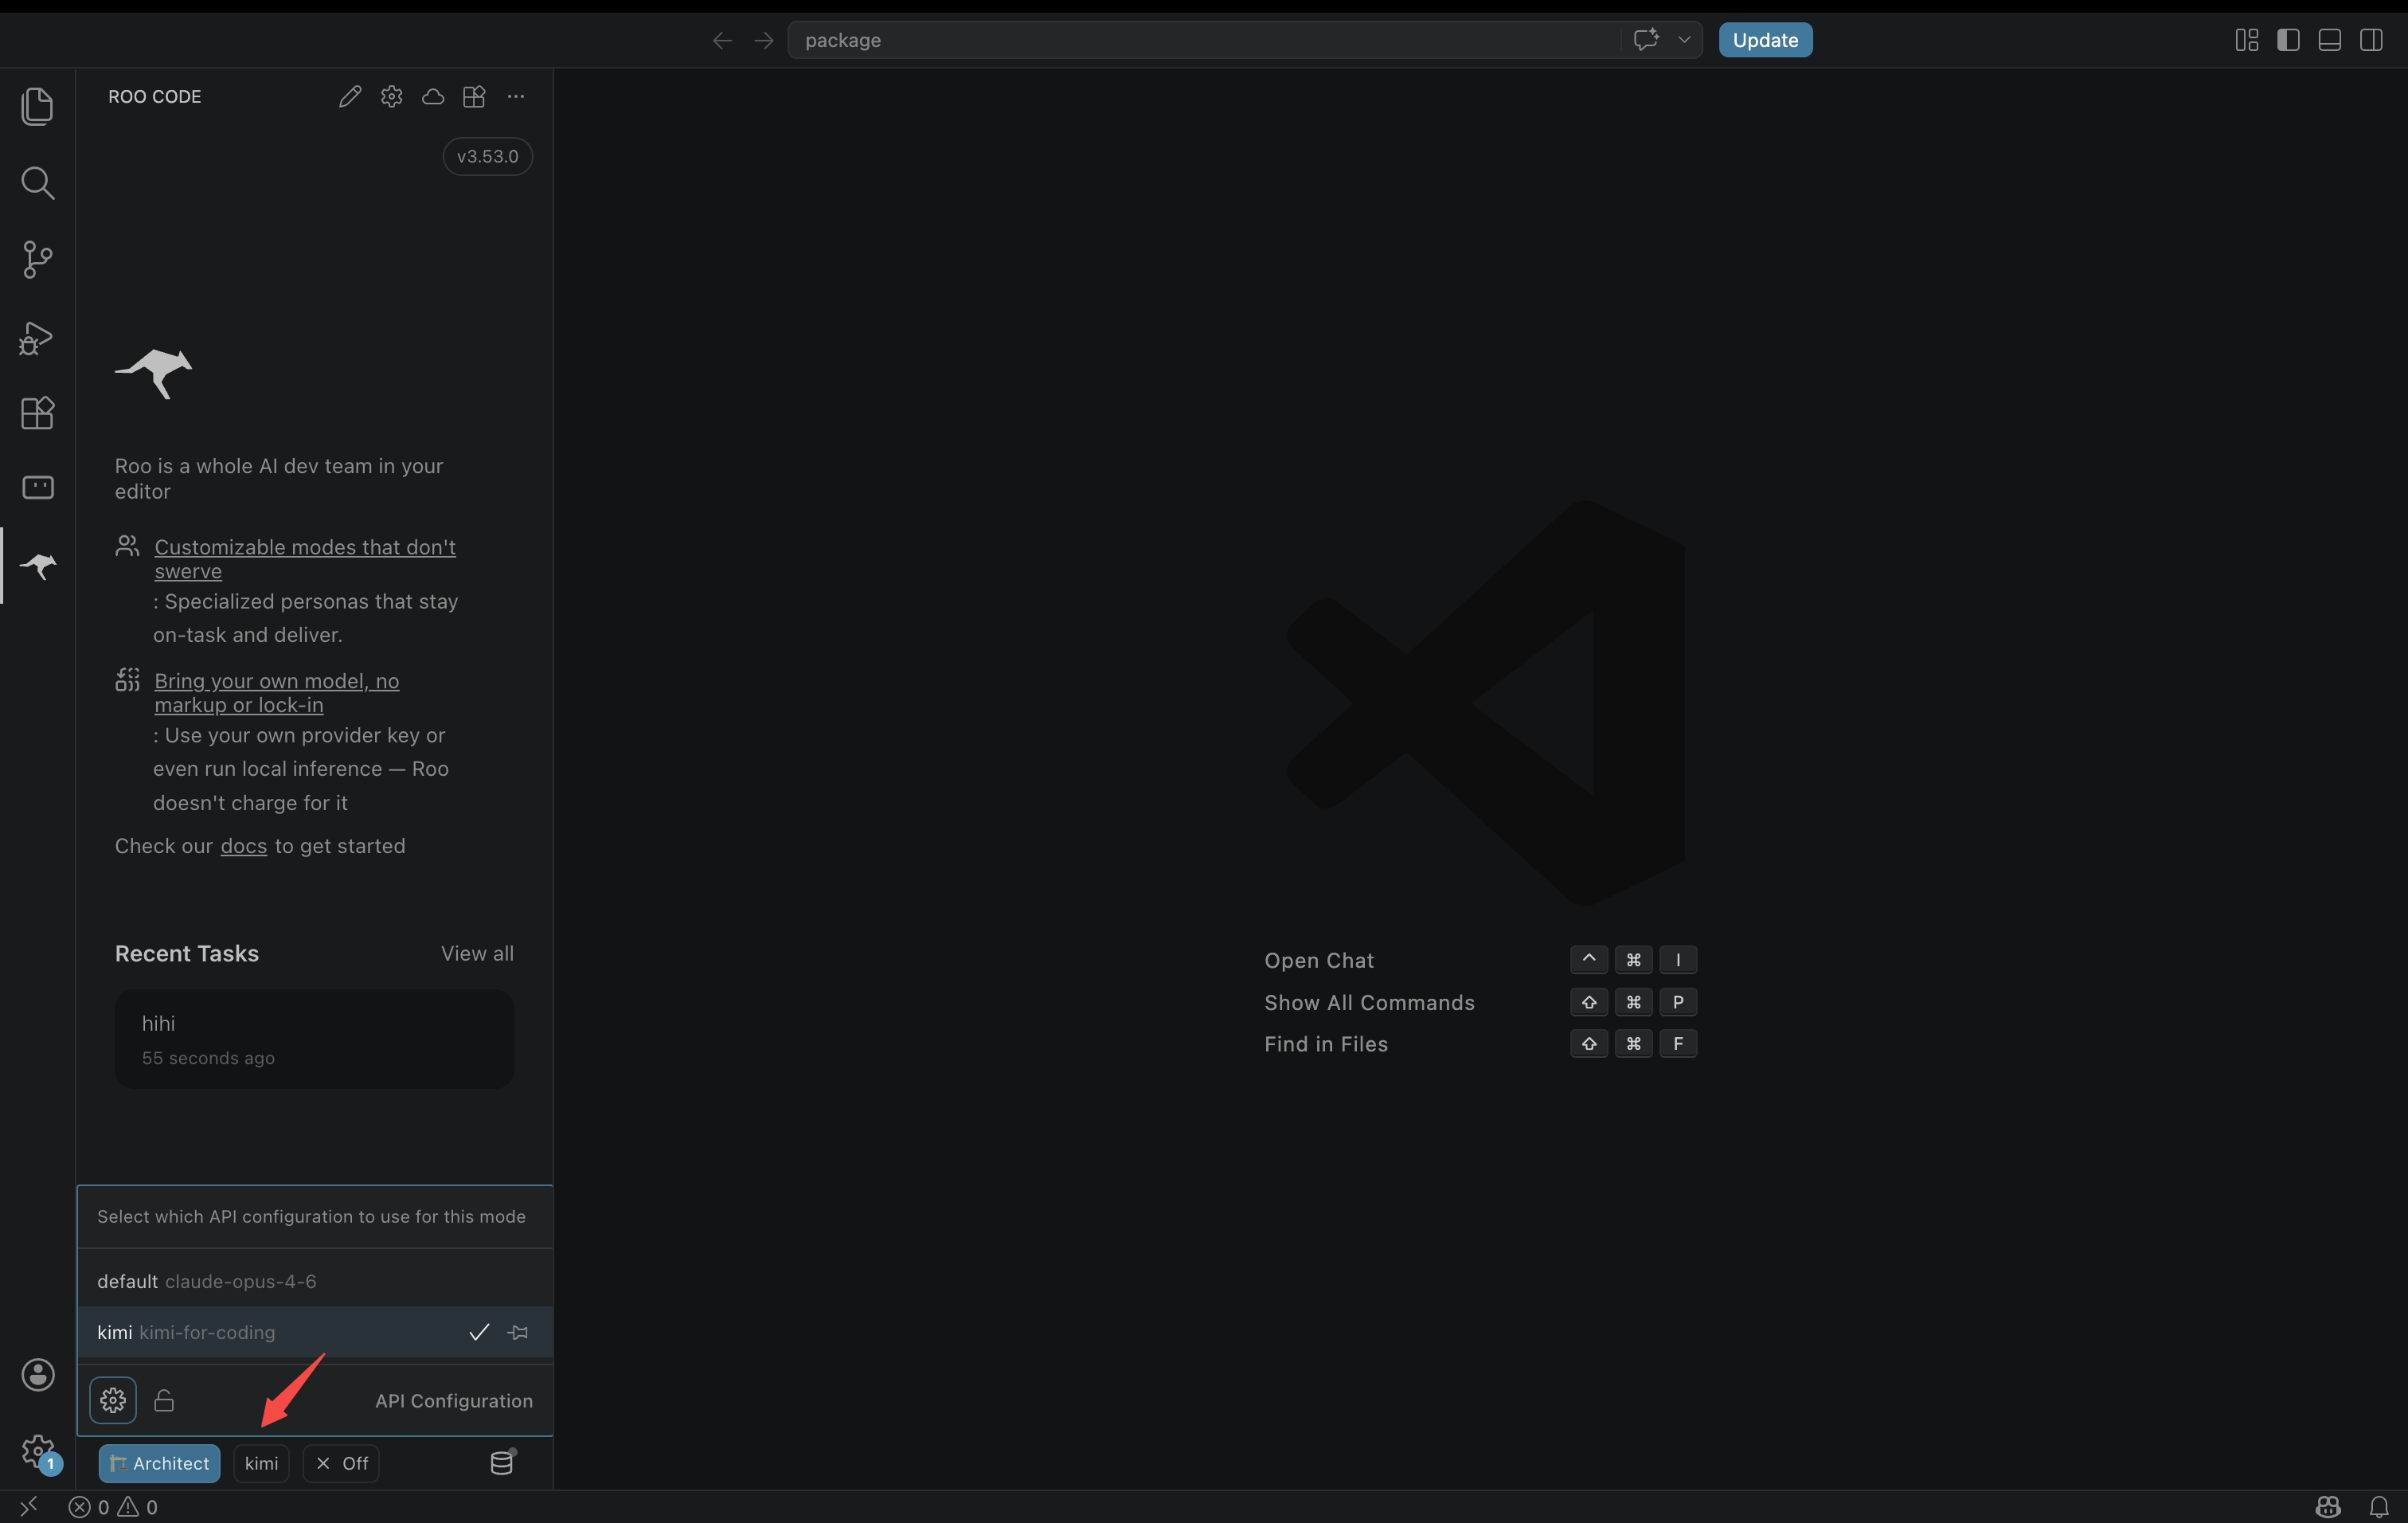Expand the chat dropdown chevron
This screenshot has height=1523, width=2408.
point(1685,40)
